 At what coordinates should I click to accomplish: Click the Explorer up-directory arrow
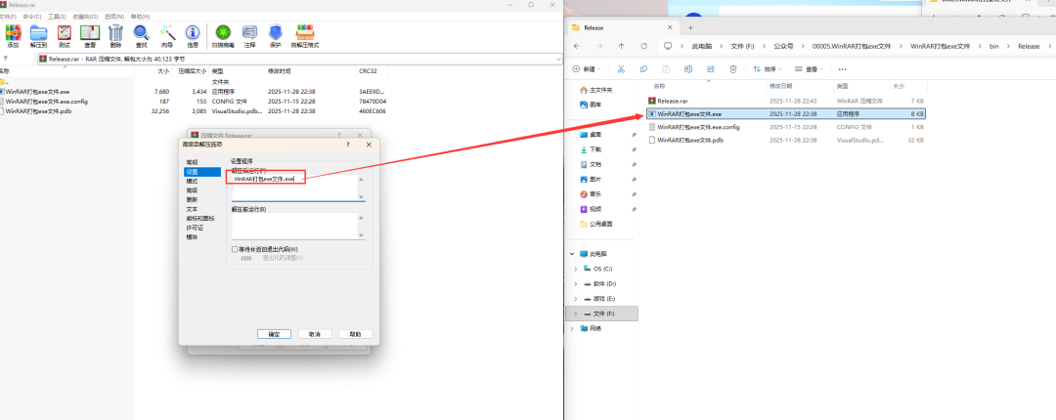pos(621,46)
